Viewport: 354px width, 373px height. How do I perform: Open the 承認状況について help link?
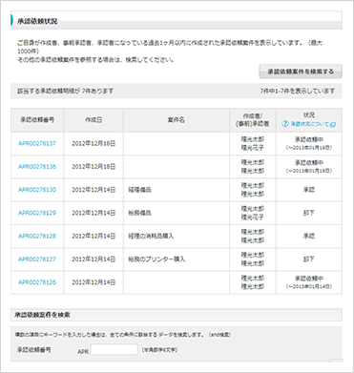[309, 124]
